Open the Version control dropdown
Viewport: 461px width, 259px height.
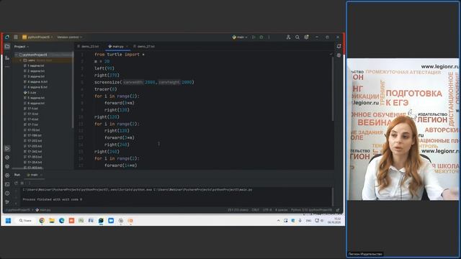pyautogui.click(x=70, y=37)
